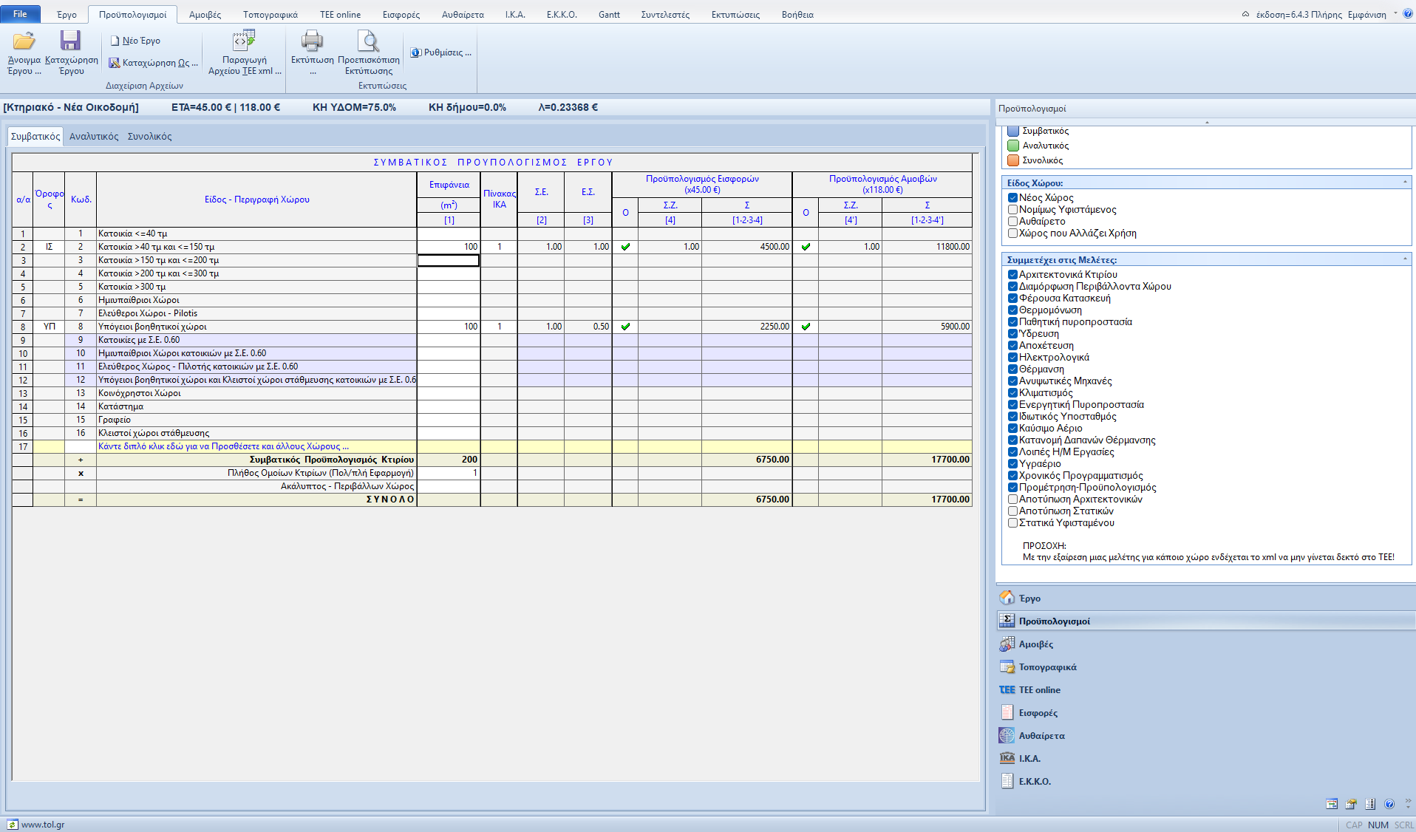Screen dimensions: 1416x832
Task: Check the Αποτύπωση Στατικών checkbox
Action: click(1013, 511)
